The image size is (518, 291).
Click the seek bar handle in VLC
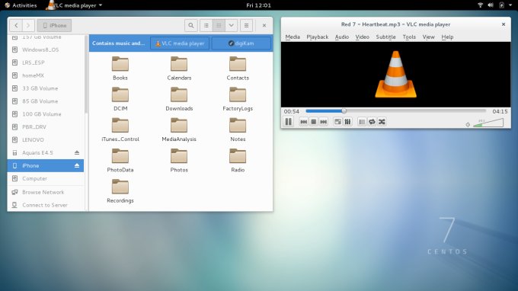(x=344, y=111)
